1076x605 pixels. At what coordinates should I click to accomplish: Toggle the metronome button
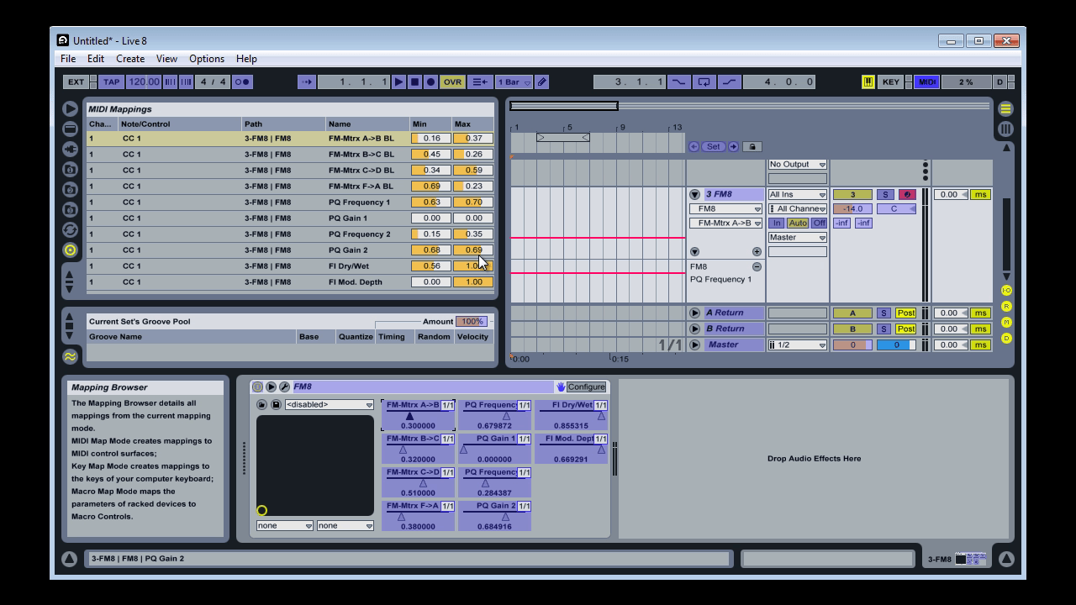point(242,82)
